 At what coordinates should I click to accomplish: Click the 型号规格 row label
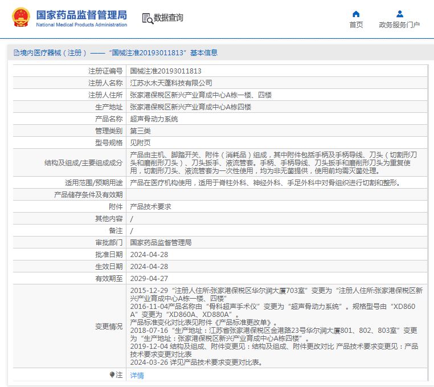109,142
